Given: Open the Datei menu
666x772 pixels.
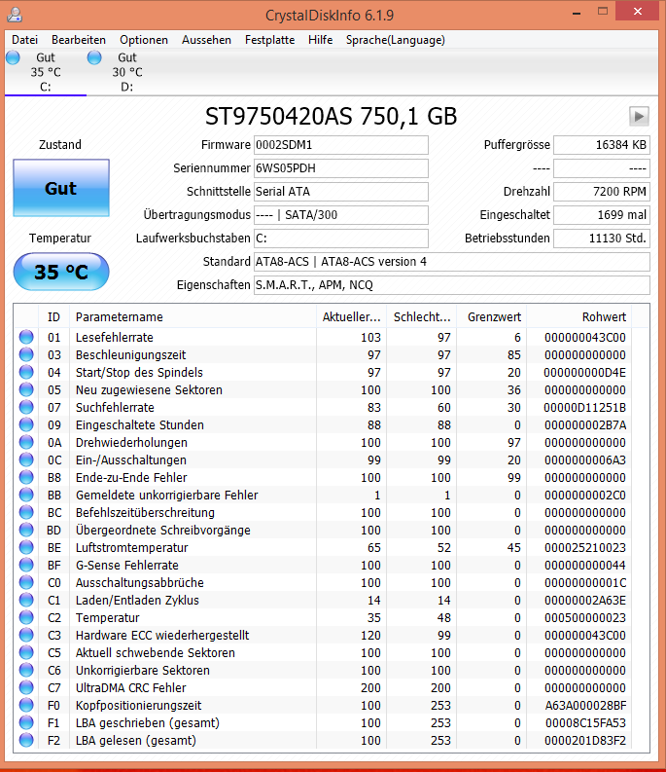Looking at the screenshot, I should [x=24, y=40].
